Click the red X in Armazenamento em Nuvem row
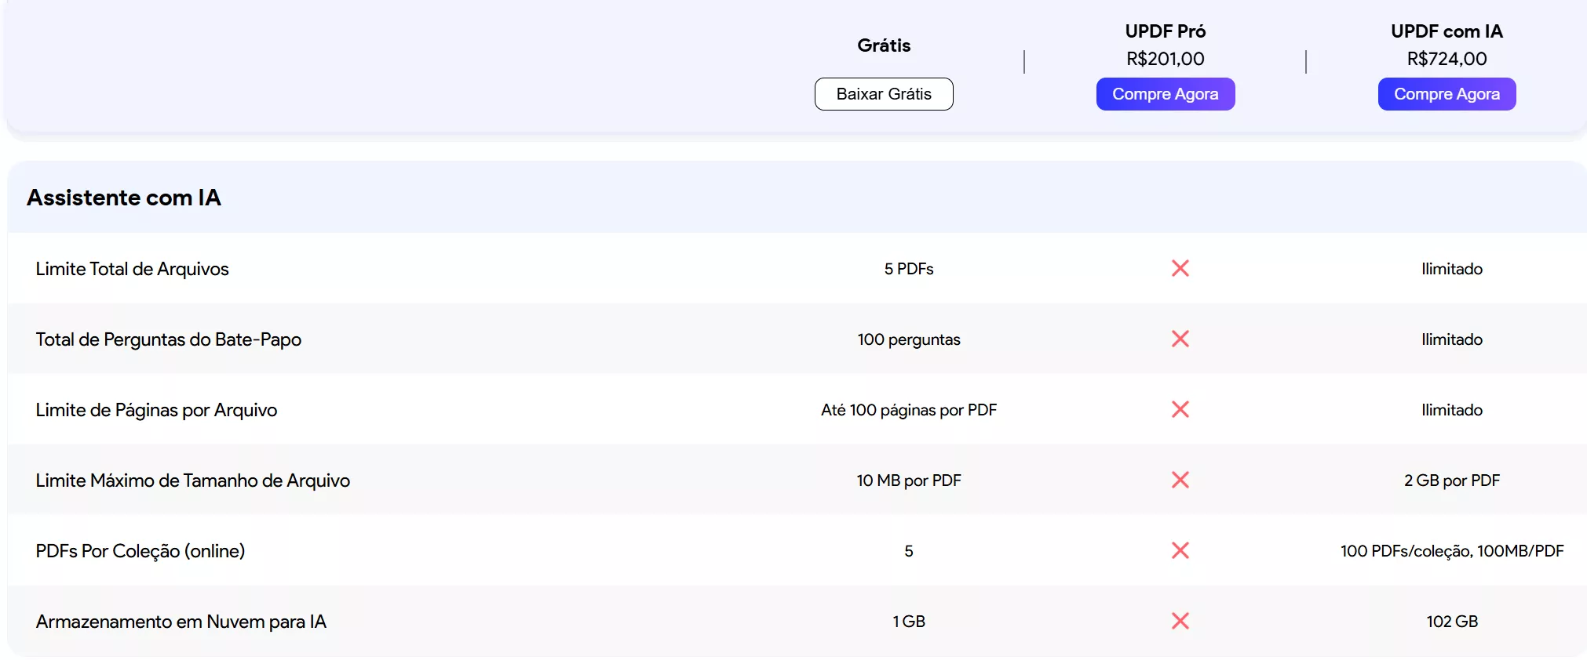Viewport: 1587px width, 660px height. tap(1180, 621)
